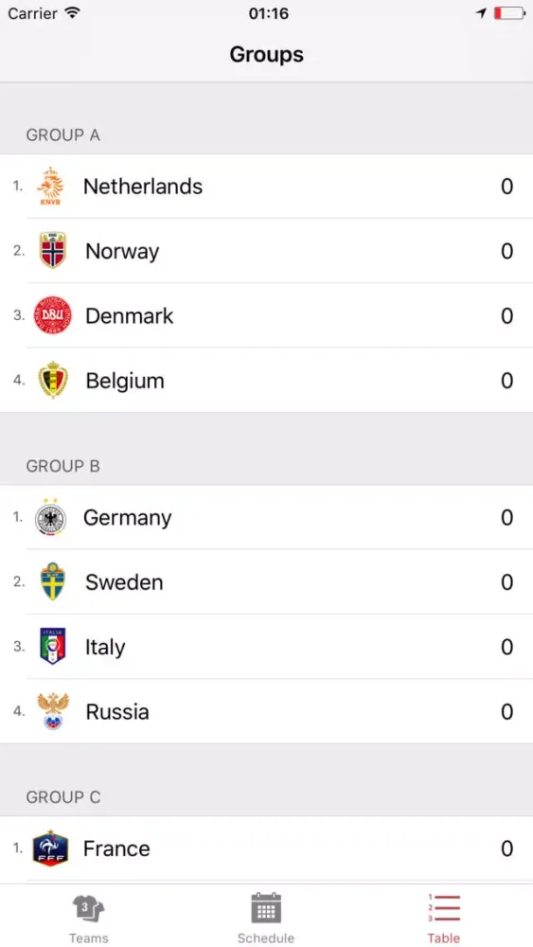Screen dimensions: 533x947
Task: Tap the Italy blue shield crest
Action: point(52,646)
